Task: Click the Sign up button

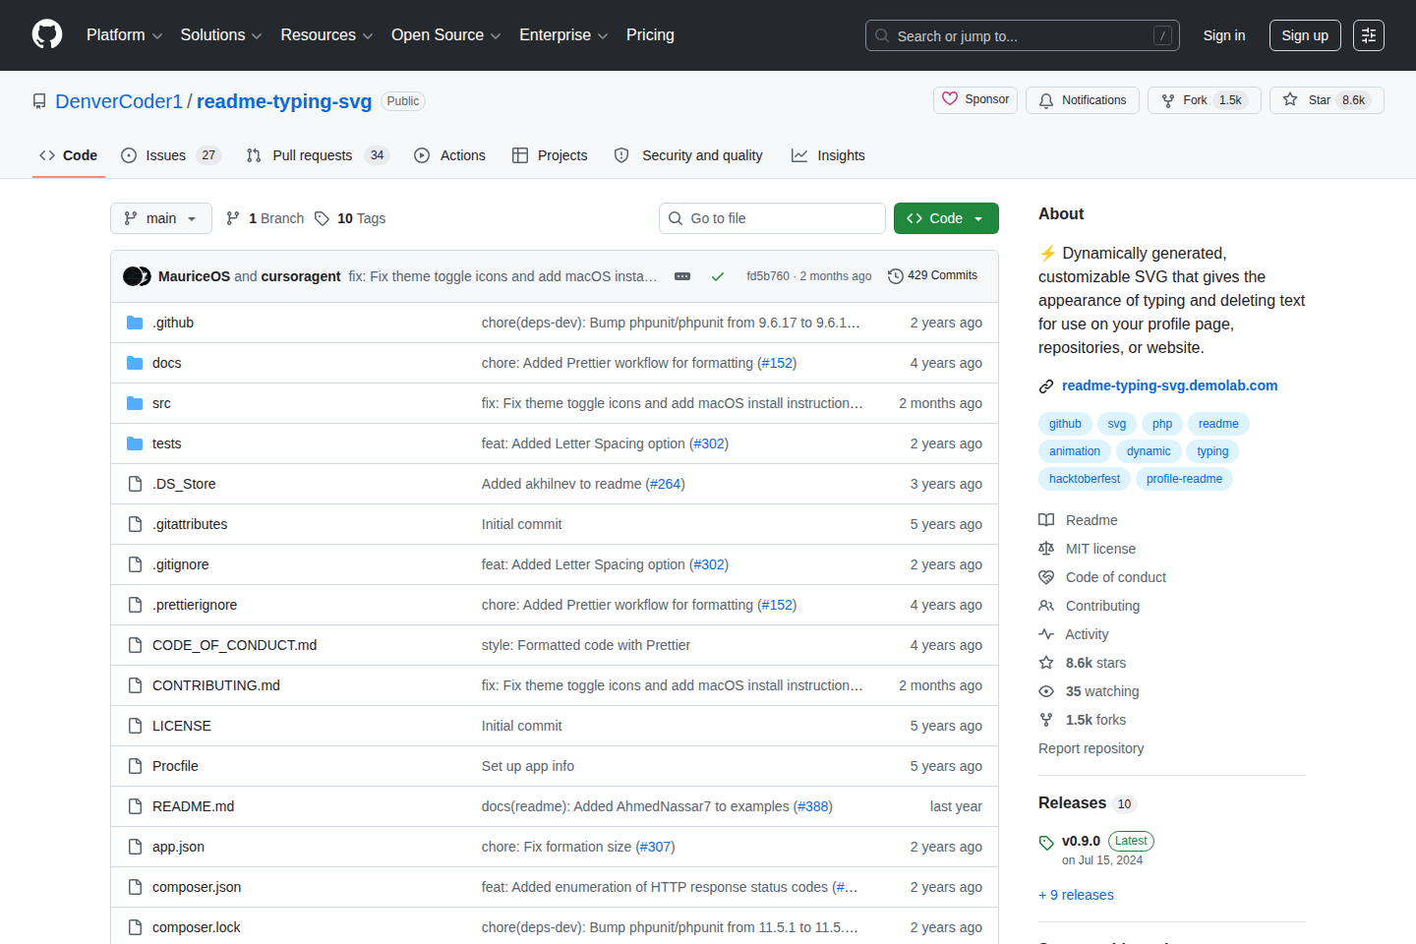Action: pos(1304,34)
